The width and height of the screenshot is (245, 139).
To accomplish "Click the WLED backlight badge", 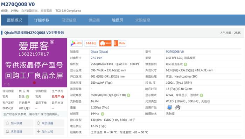I will coord(105,43).
